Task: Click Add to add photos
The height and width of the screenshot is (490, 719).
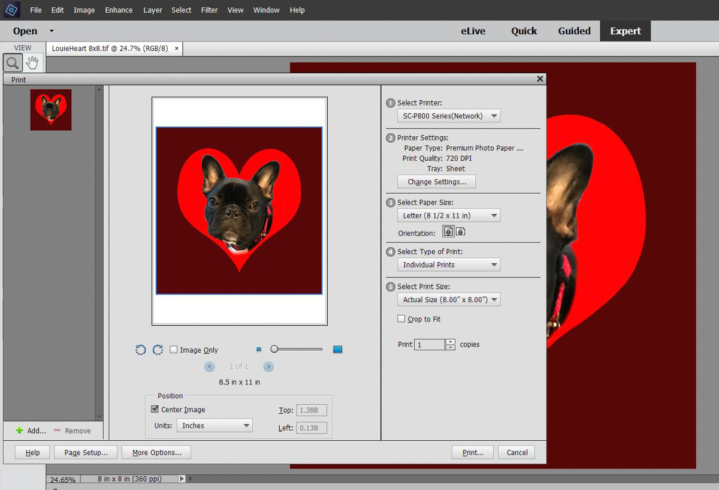Action: (31, 431)
